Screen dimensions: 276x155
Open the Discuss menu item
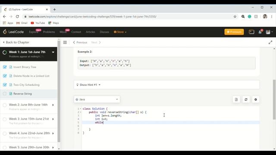point(104,32)
